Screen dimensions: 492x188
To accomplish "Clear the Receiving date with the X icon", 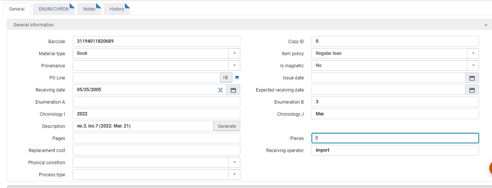I will tap(220, 90).
